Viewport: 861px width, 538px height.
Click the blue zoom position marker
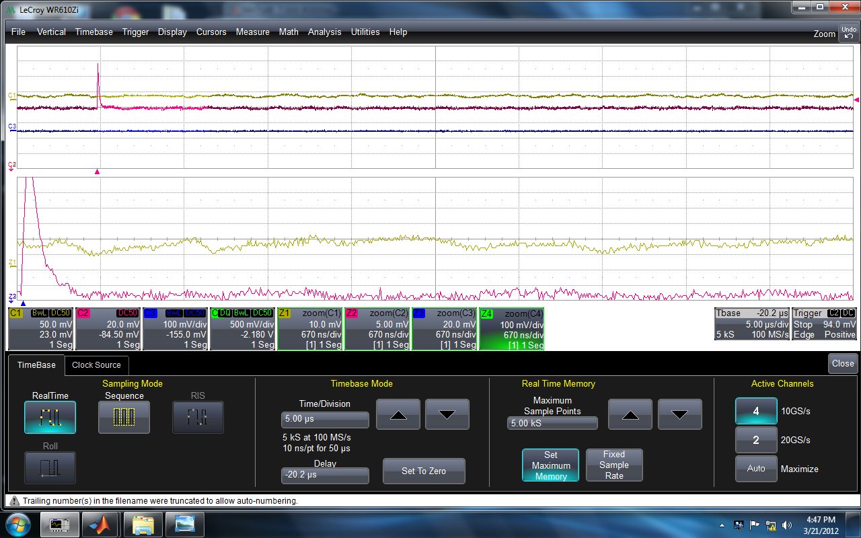(23, 303)
